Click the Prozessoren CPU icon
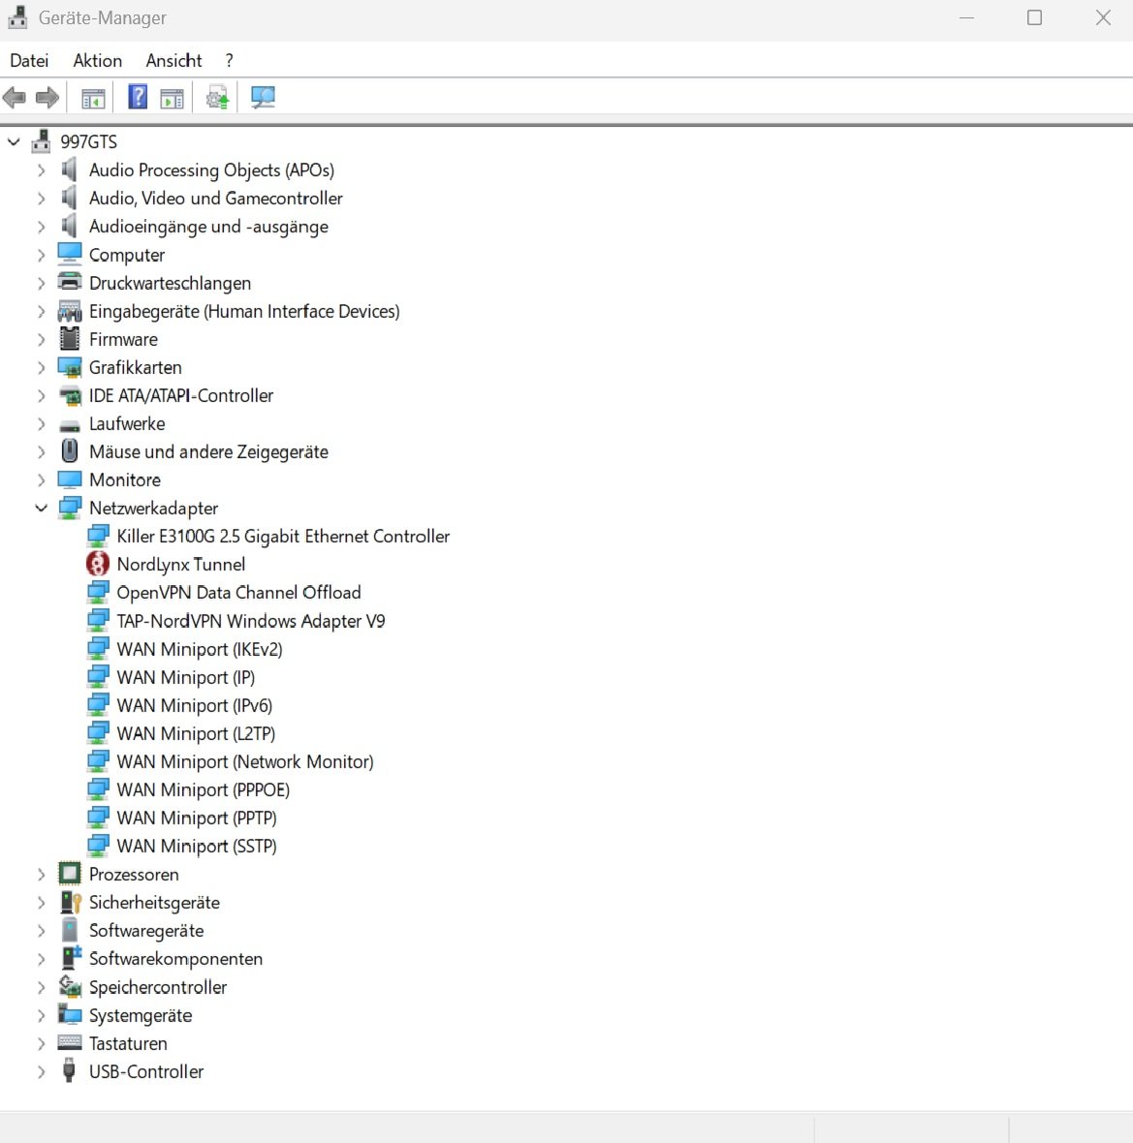Viewport: 1133px width, 1143px height. click(x=70, y=874)
